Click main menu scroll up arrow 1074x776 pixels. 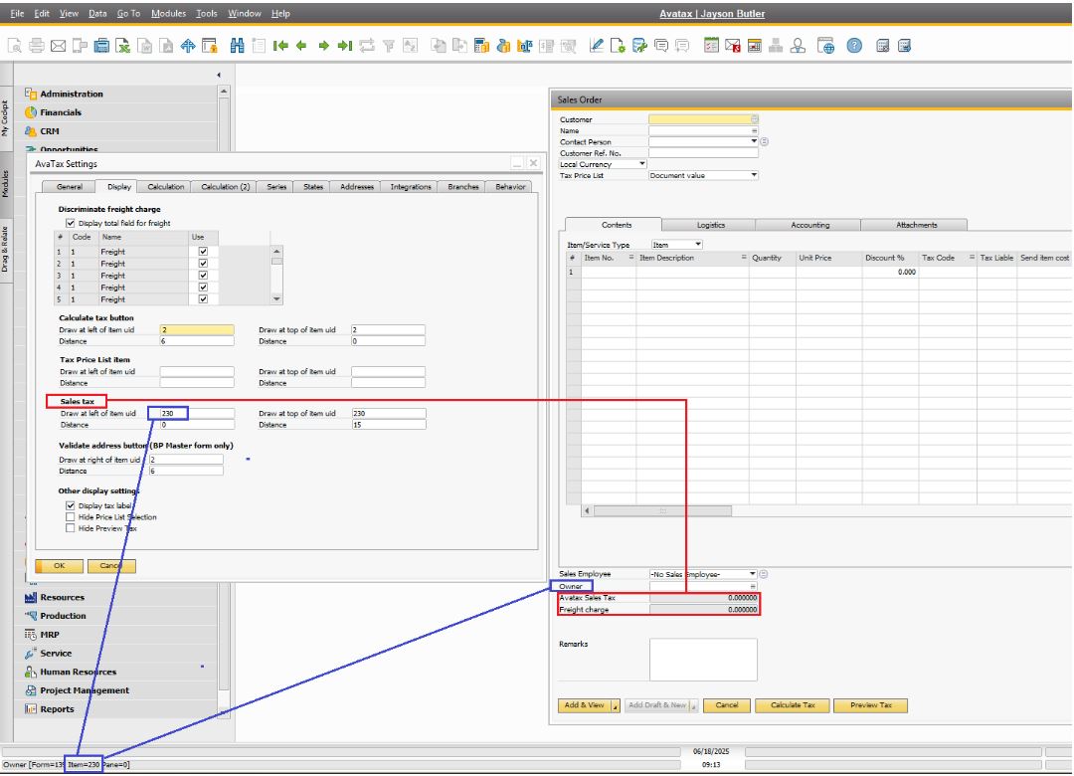click(x=224, y=92)
